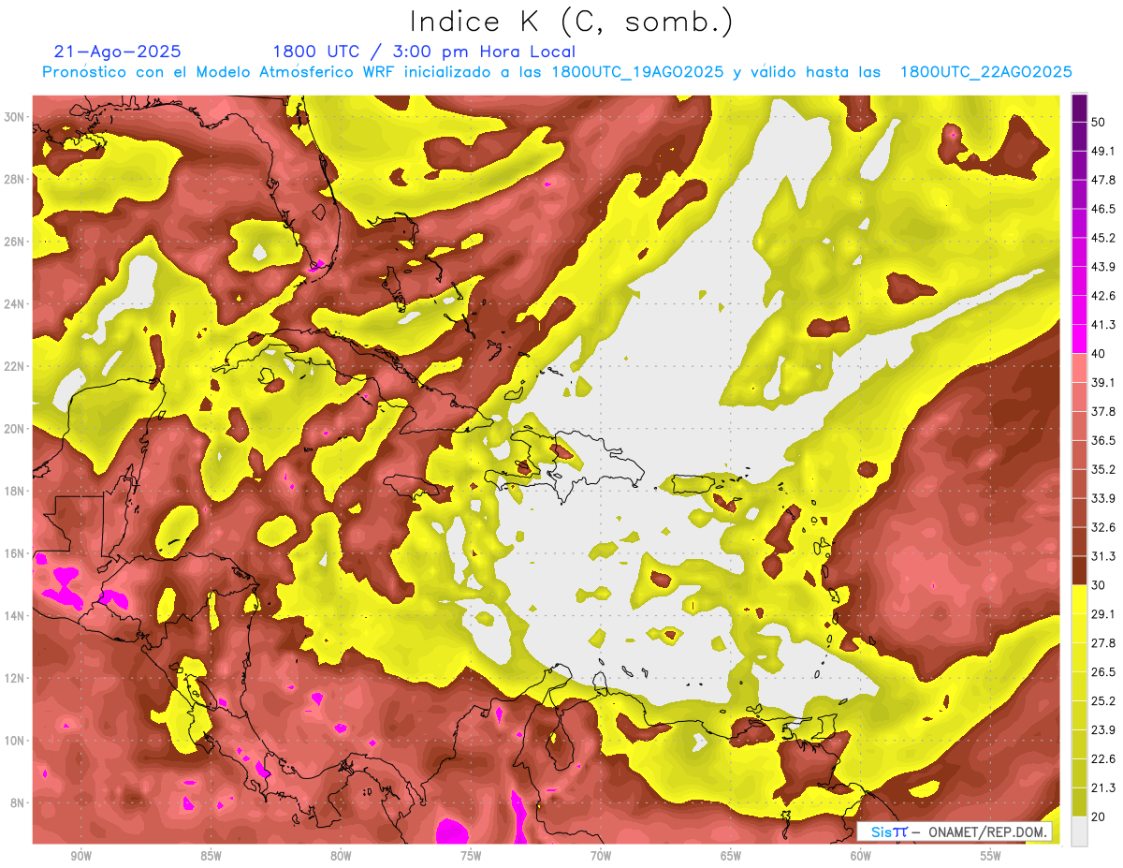Click the '45.2' color scale label
1123x868 pixels.
(1103, 237)
